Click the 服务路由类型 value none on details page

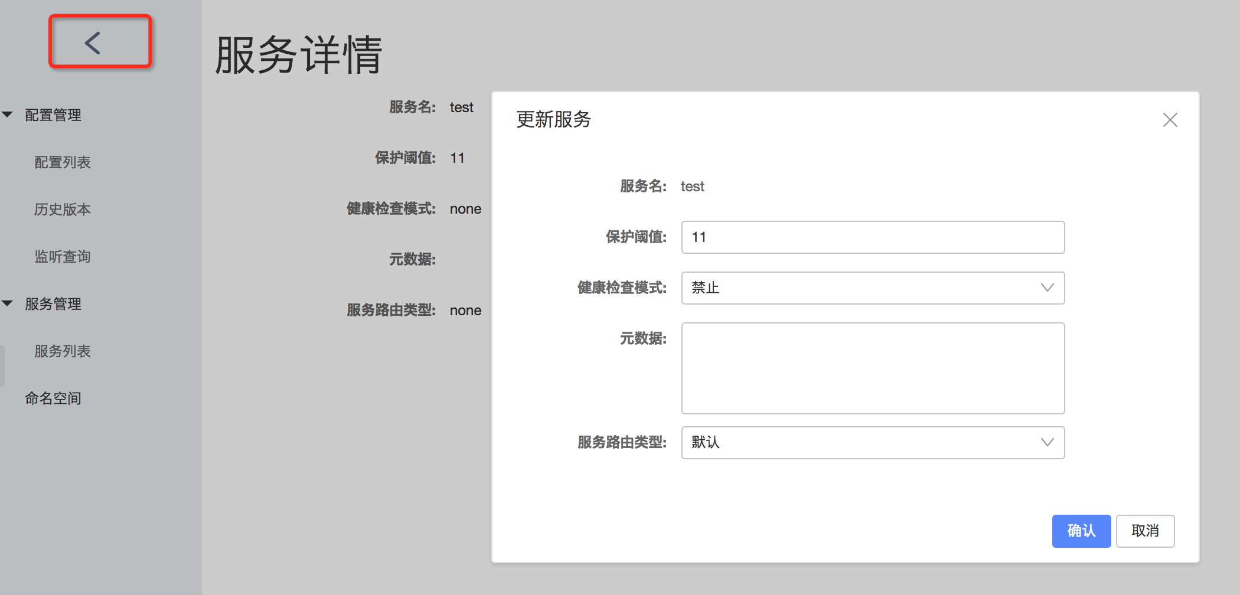465,310
